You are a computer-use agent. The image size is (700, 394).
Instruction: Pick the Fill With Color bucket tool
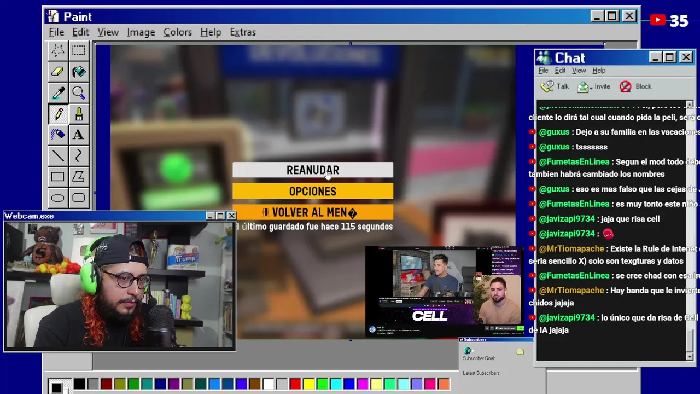[x=78, y=72]
